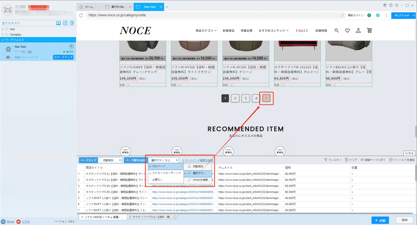This screenshot has width=417, height=225.
Task: Expand the test folder
Action: (3, 29)
